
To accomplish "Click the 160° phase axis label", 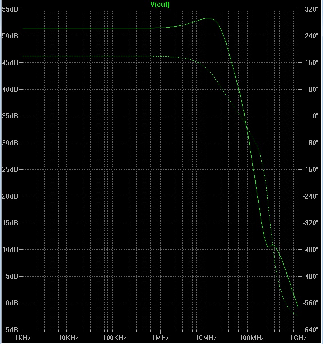I will pyautogui.click(x=312, y=62).
